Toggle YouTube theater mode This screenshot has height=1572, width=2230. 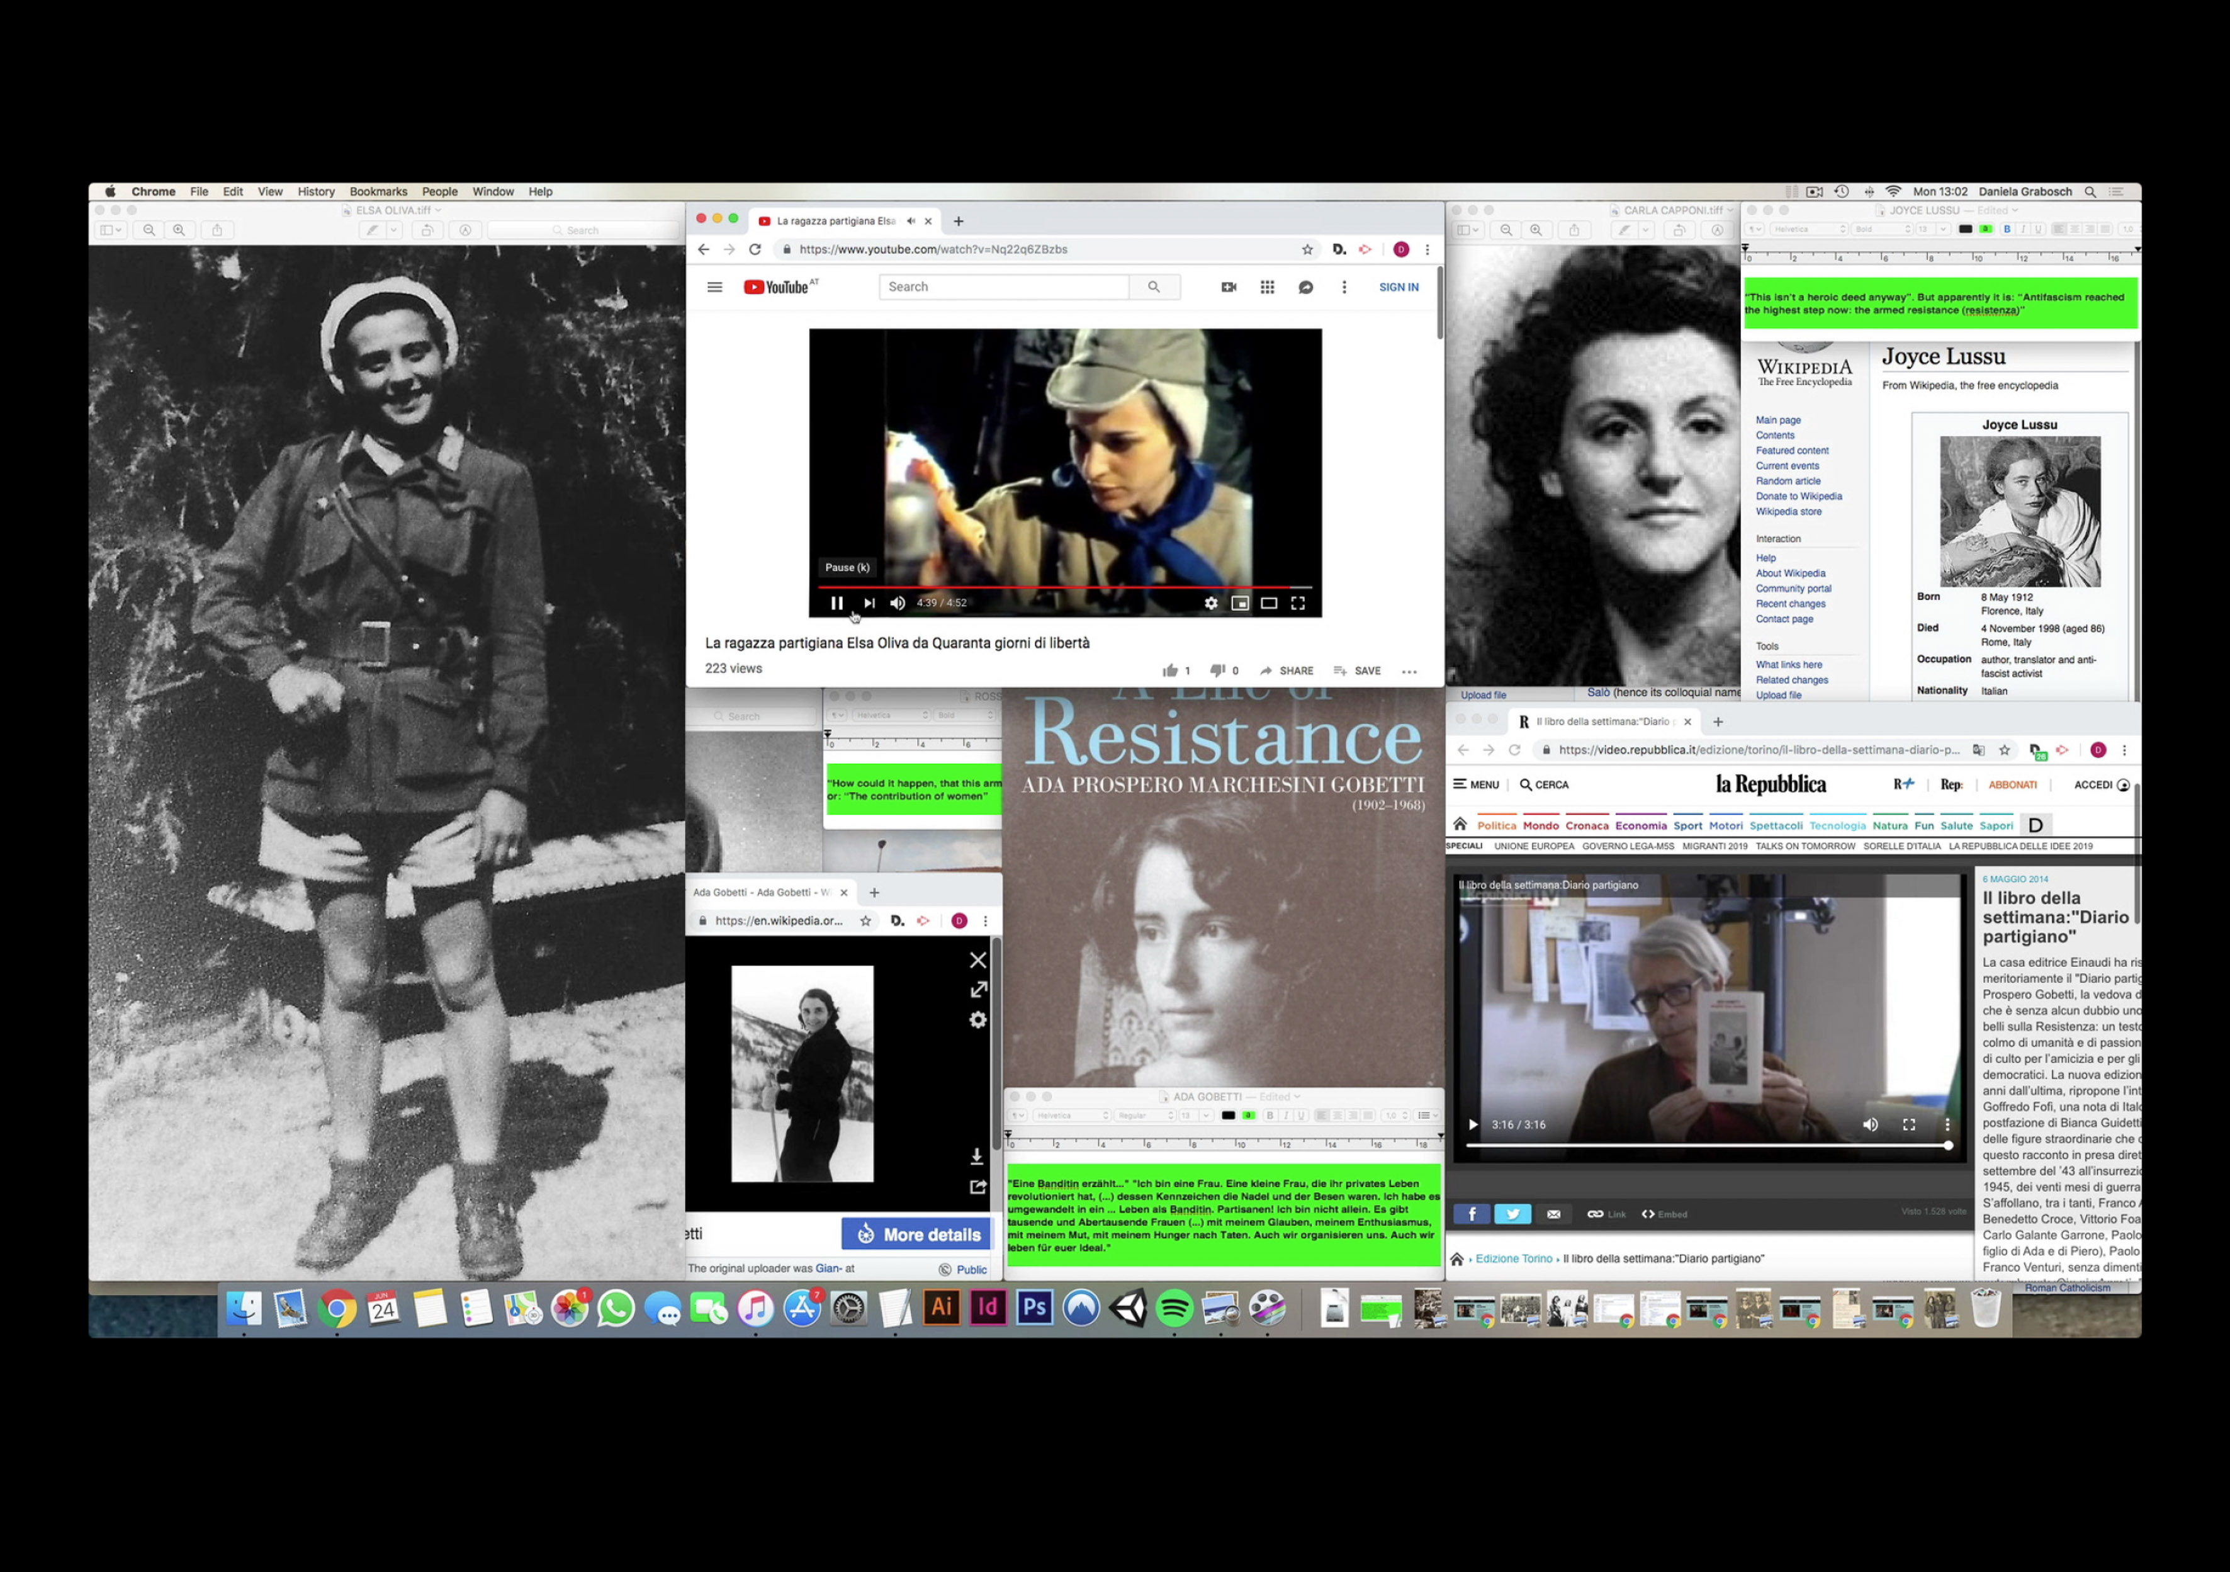pyautogui.click(x=1268, y=603)
